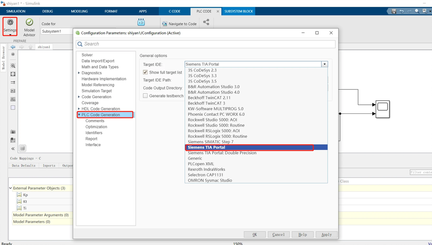
Task: Collapse the palette with the double-chevron icon
Action: click(x=13, y=149)
